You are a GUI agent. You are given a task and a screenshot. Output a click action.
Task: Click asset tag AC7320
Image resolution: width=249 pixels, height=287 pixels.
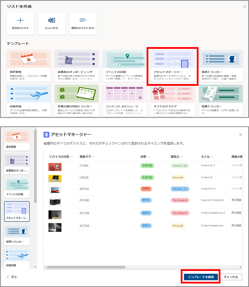click(x=85, y=226)
